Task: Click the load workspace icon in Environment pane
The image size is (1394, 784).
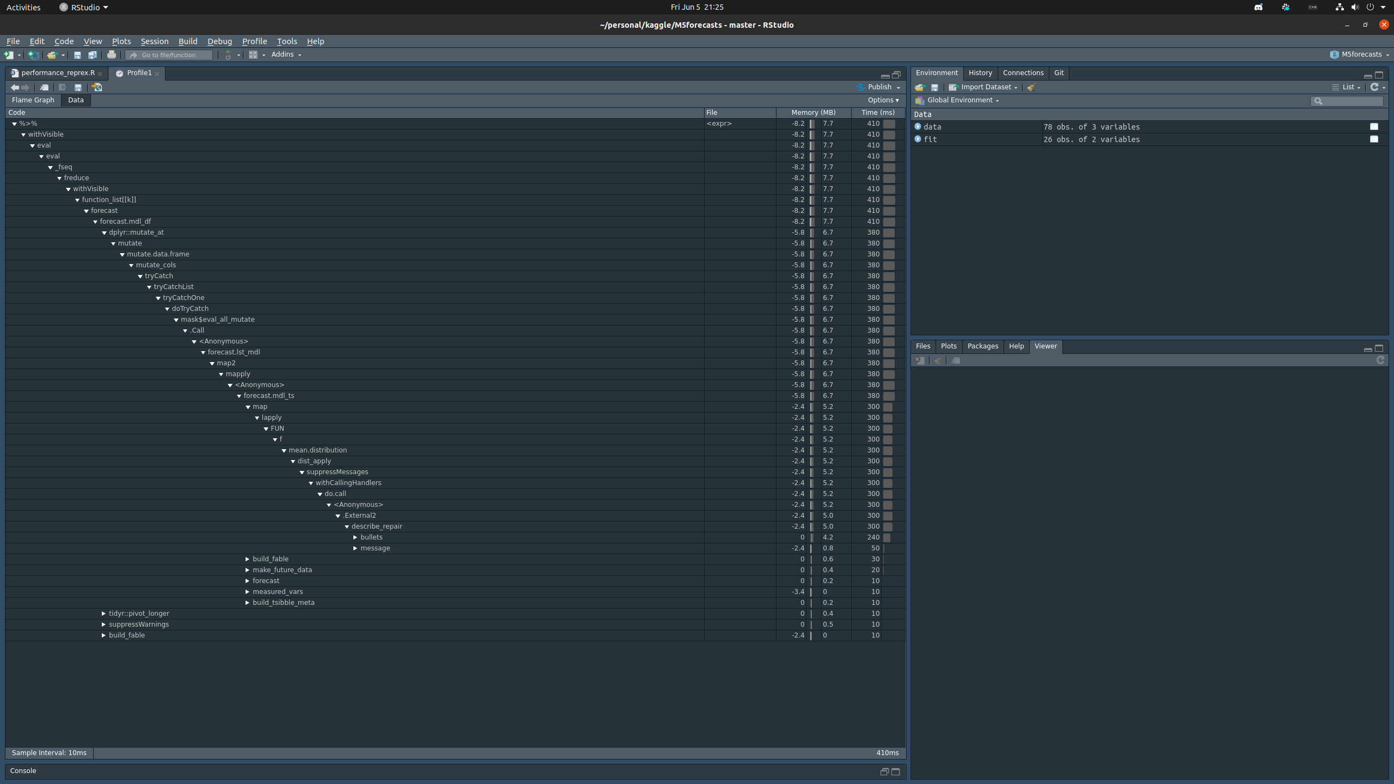Action: point(920,87)
